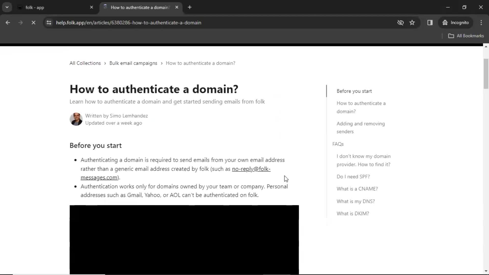The width and height of the screenshot is (489, 275).
Task: Click the scrollbar down arrow
Action: click(486, 271)
